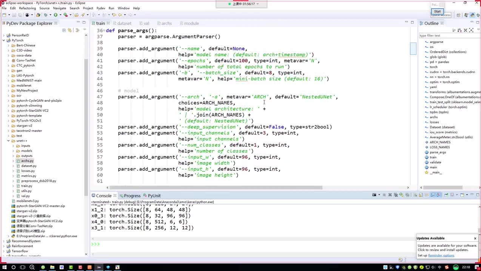Select losses.py in Package Explorer
The width and height of the screenshot is (481, 271).
point(28,171)
